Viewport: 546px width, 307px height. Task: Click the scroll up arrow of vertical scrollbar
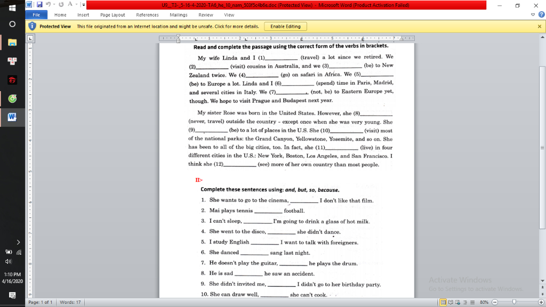(542, 37)
